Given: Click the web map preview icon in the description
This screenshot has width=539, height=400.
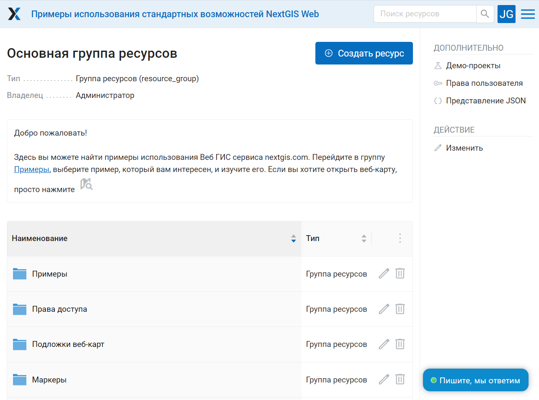Looking at the screenshot, I should tap(86, 184).
